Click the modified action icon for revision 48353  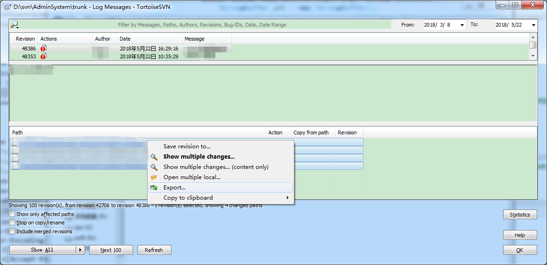tap(43, 56)
